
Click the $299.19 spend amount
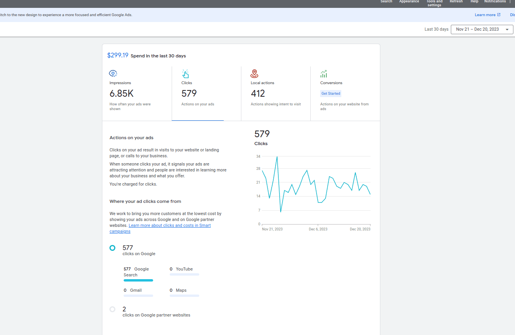(118, 55)
